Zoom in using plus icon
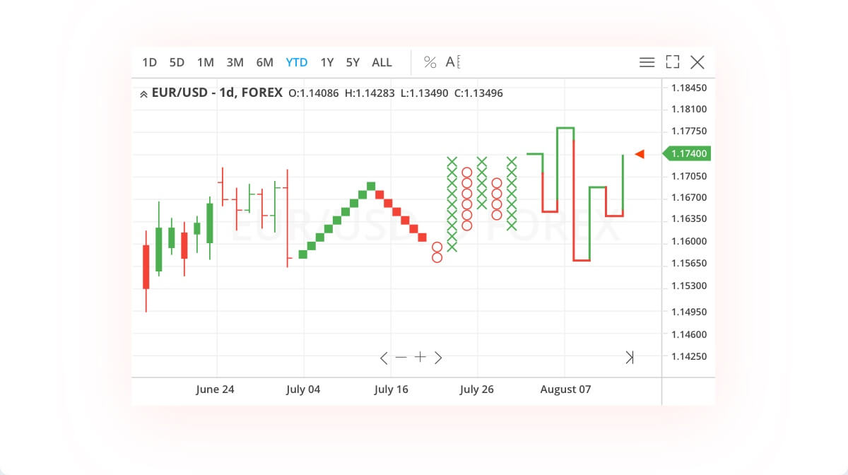Image resolution: width=848 pixels, height=475 pixels. [x=420, y=357]
